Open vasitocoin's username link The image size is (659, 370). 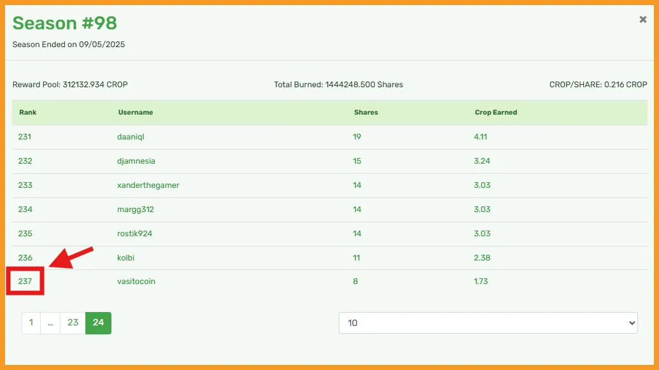[x=136, y=281]
